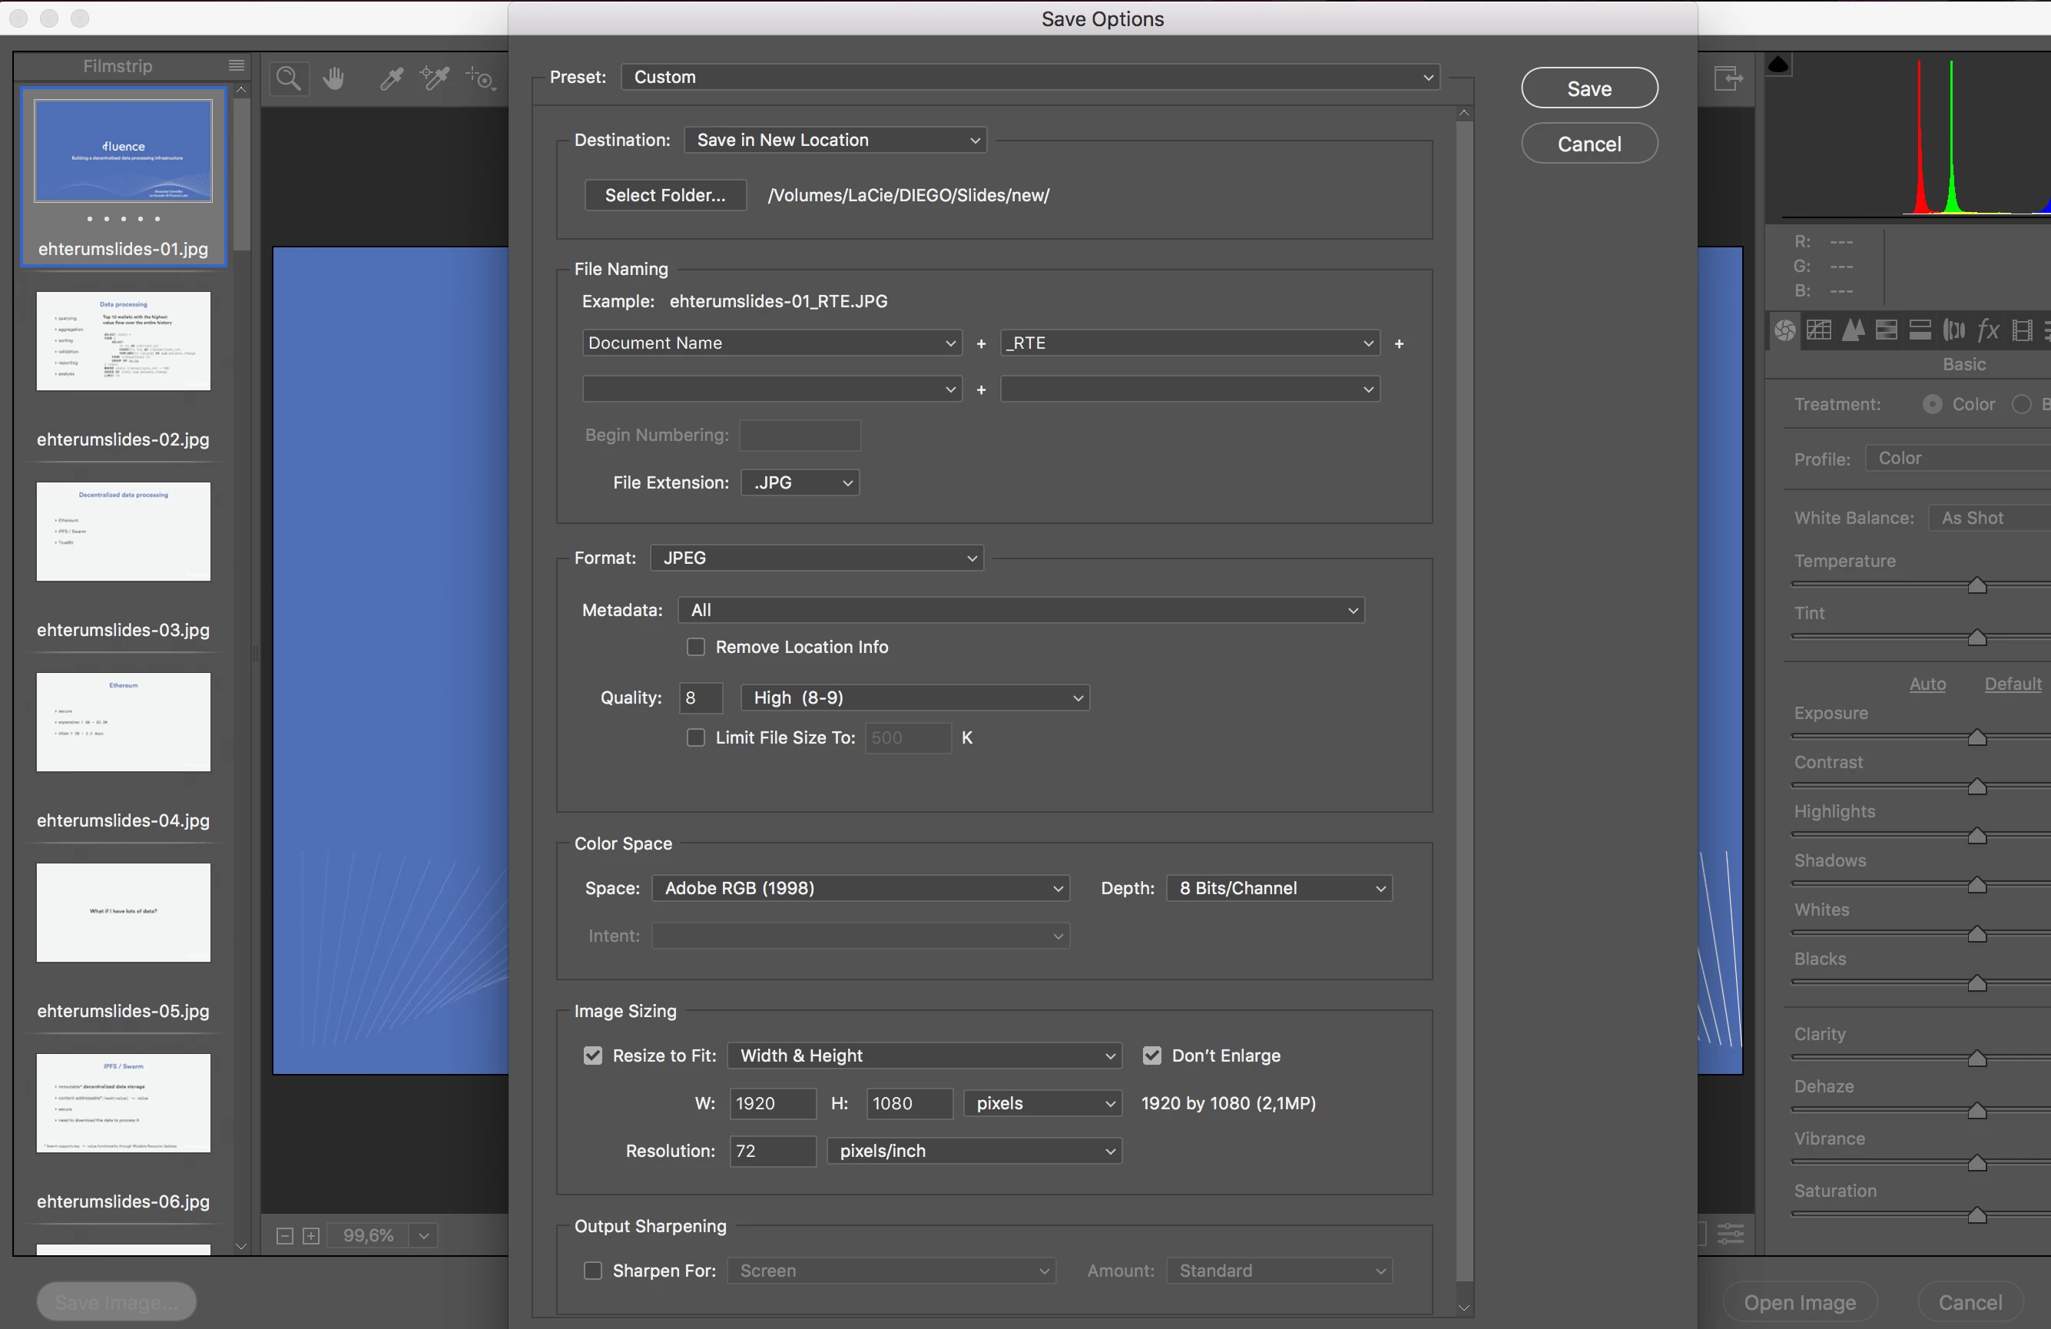Select the Color Sampler tool
The width and height of the screenshot is (2051, 1329).
click(x=434, y=79)
